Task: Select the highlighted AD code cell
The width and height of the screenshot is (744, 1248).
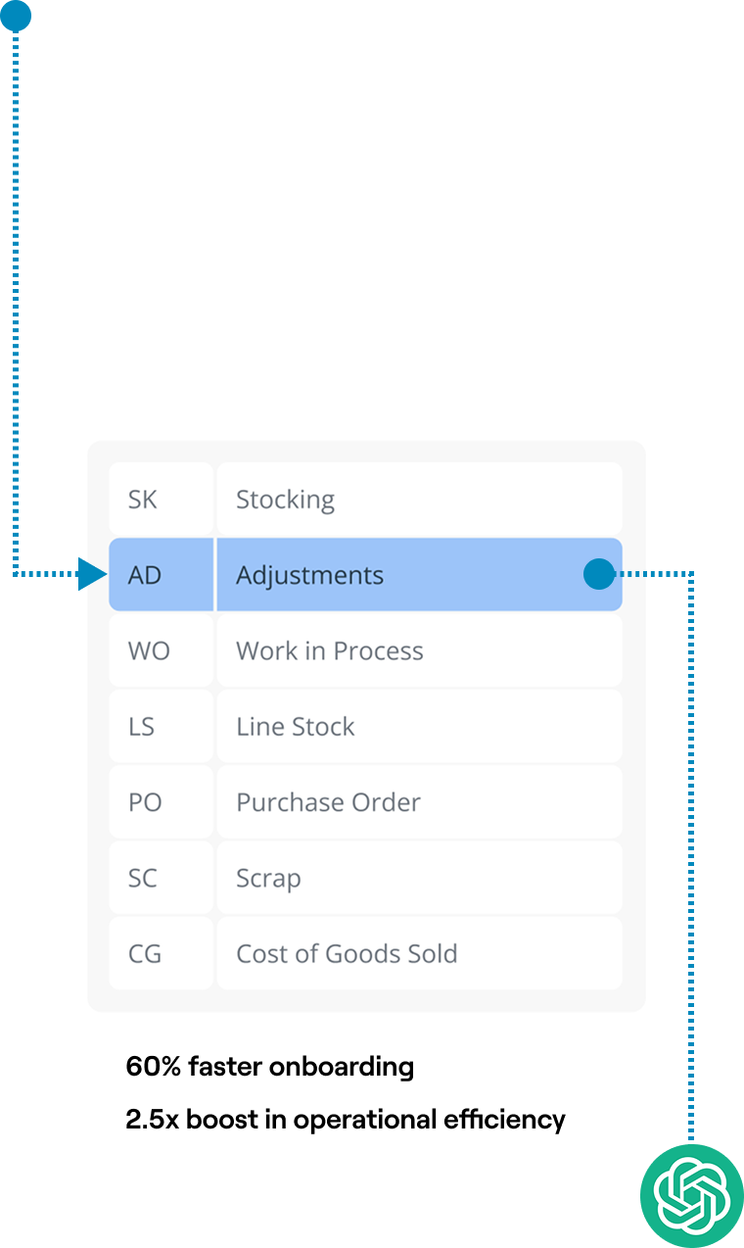Action: coord(161,574)
